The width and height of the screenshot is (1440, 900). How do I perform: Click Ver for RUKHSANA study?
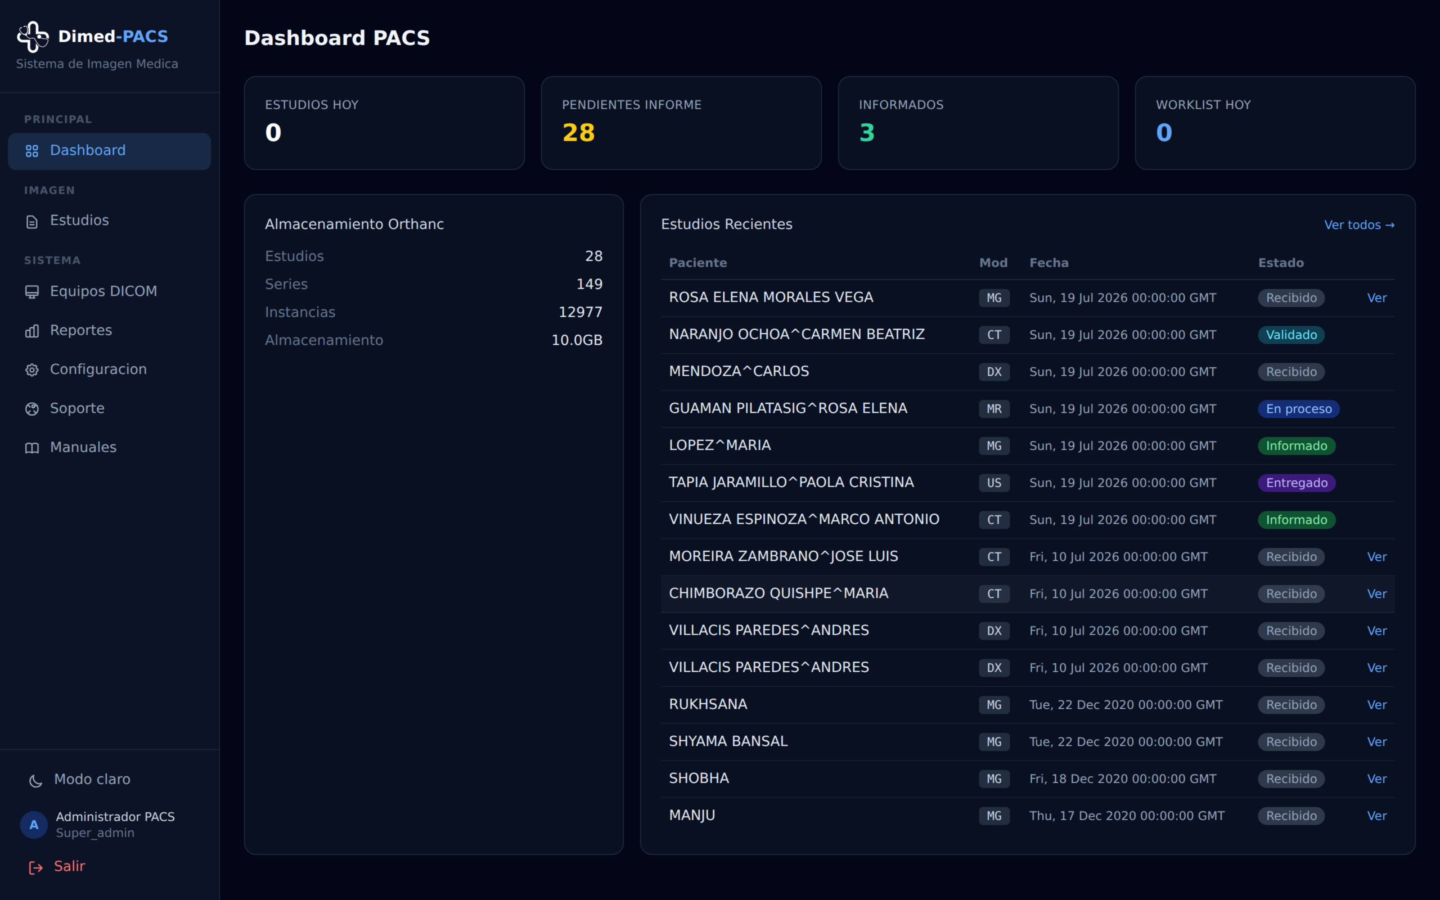point(1377,705)
